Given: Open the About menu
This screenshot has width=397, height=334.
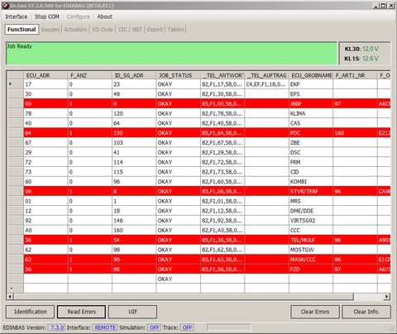Looking at the screenshot, I should [x=104, y=17].
